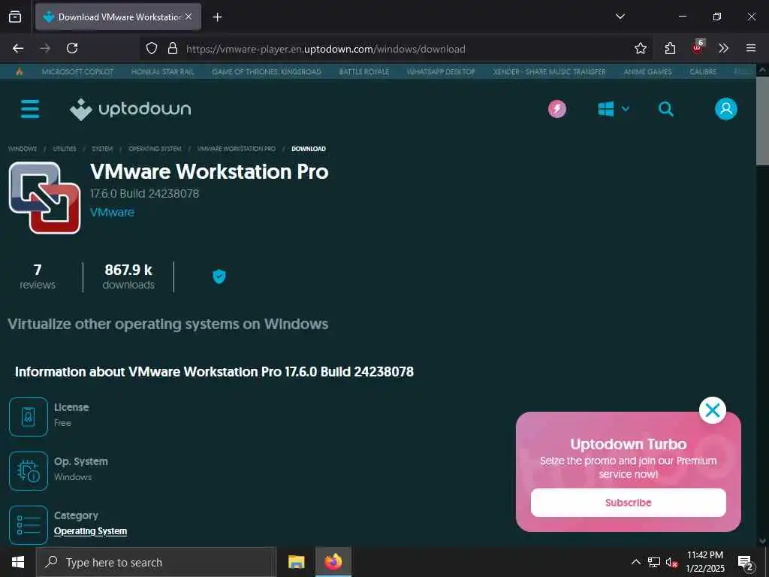The image size is (769, 577).
Task: Click the 867.9 k downloads counter
Action: click(128, 276)
